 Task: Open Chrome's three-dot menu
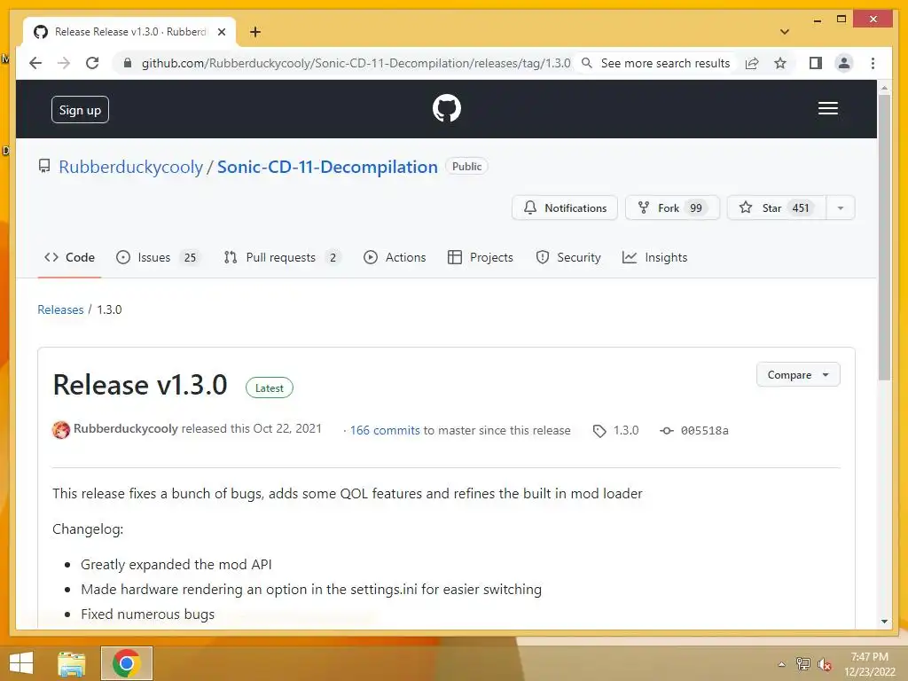[873, 63]
